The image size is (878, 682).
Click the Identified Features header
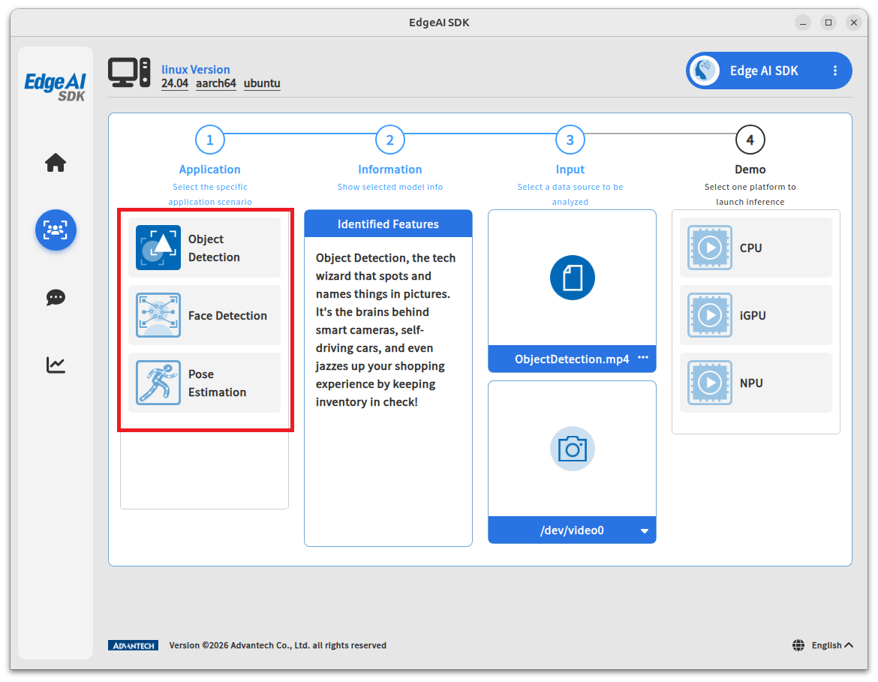point(388,224)
